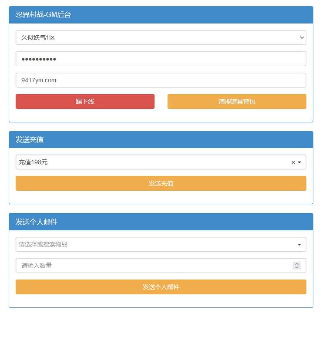Viewport: 336px width, 337px height.
Task: Click the empty page area below the mail panel
Action: tap(161, 323)
